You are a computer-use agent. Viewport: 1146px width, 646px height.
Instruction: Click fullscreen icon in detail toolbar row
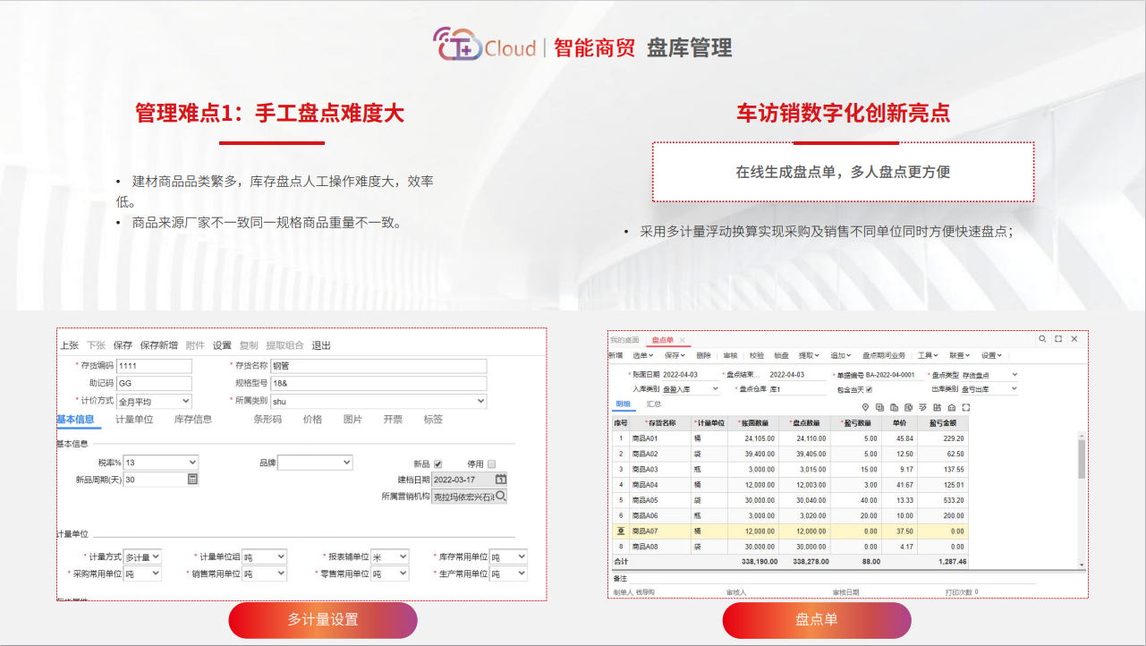[966, 407]
